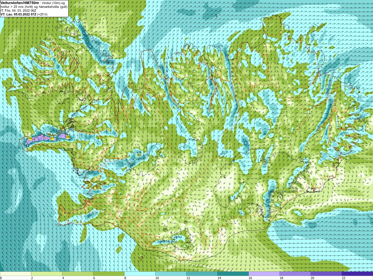The image size is (373, 280).
Task: Click the scale number 10
Action: (x=157, y=278)
